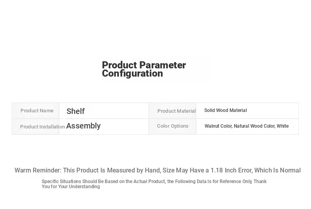Viewport: 311px width, 209px height.
Task: Click the 'Which Is Normal' phrase
Action: (x=278, y=170)
